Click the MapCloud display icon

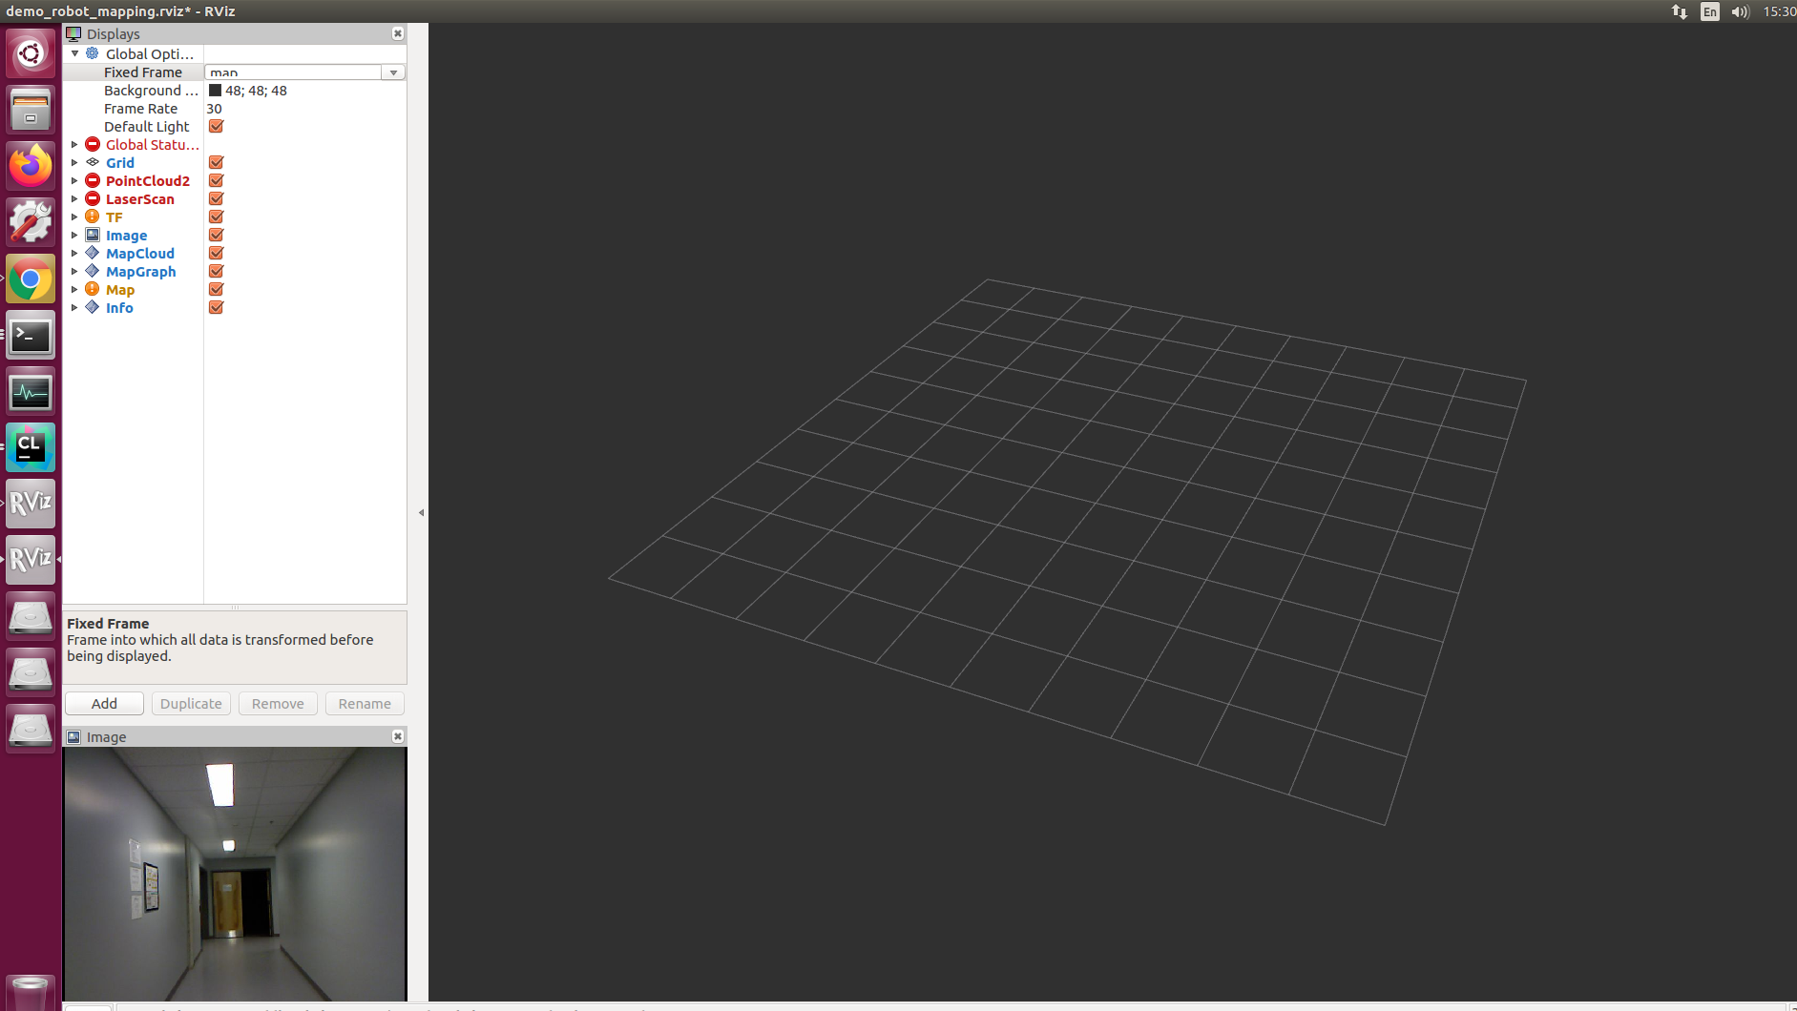point(92,253)
